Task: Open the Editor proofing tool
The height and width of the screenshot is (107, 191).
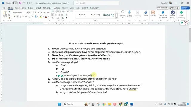Action: tap(146, 14)
